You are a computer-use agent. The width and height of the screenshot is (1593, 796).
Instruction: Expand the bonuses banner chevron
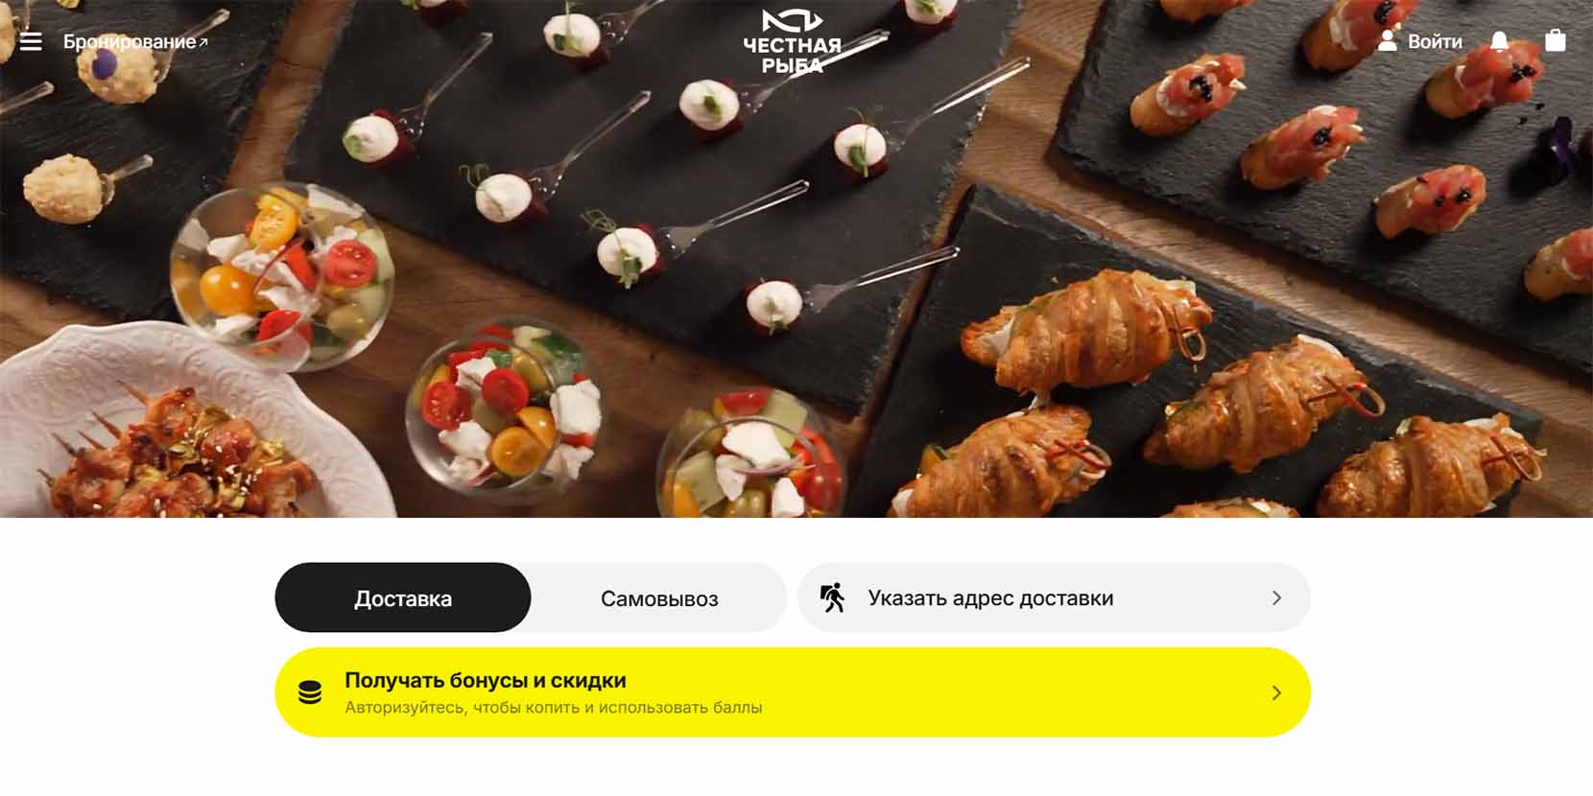(1276, 692)
